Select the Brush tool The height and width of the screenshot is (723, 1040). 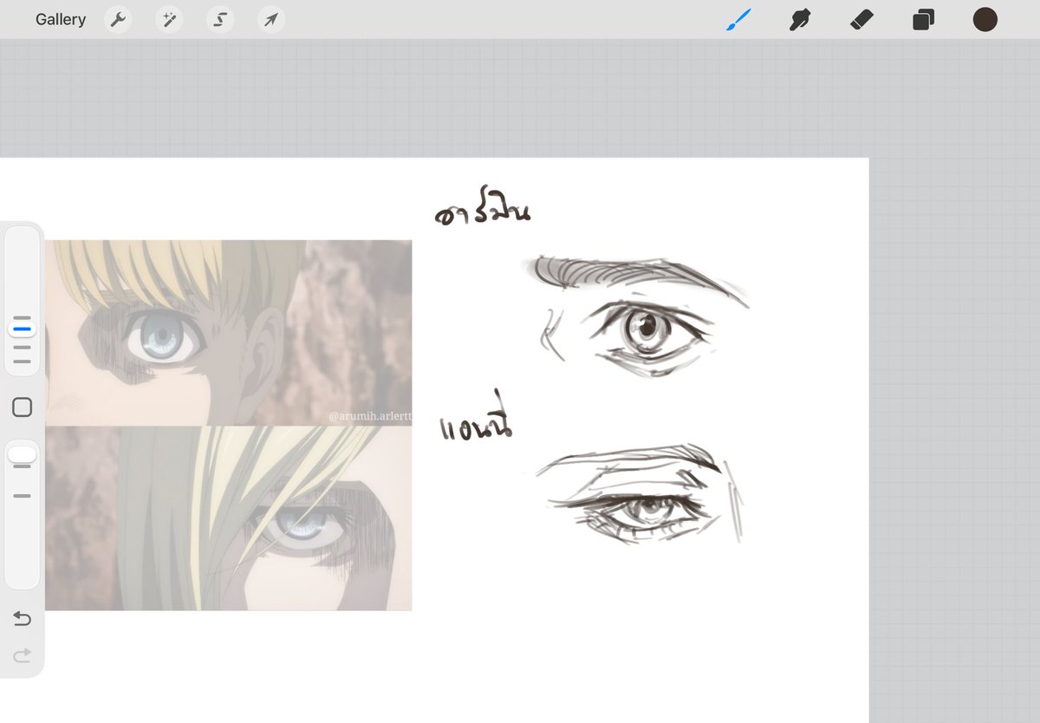[x=738, y=19]
